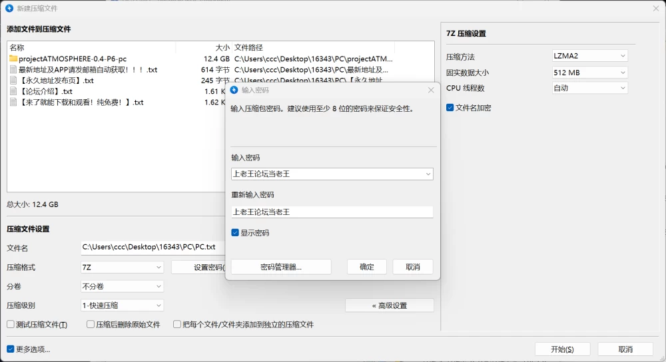
Task: Click file icon of 【来了就能下载和观看！纯免费！】.txt
Action: pyautogui.click(x=13, y=102)
